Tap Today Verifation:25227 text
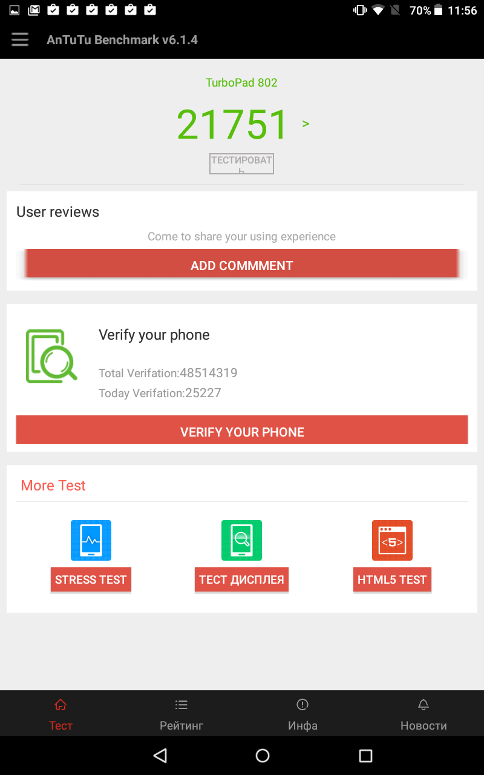Screen dimensions: 484x775 coord(160,393)
